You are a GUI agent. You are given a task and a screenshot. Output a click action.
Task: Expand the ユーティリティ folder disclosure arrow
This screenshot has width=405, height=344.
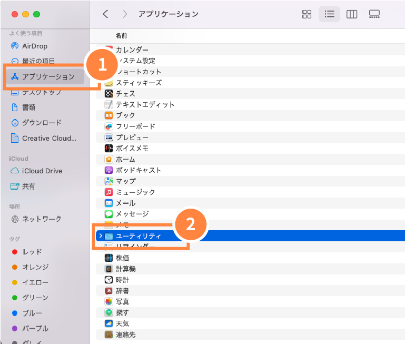pos(101,235)
